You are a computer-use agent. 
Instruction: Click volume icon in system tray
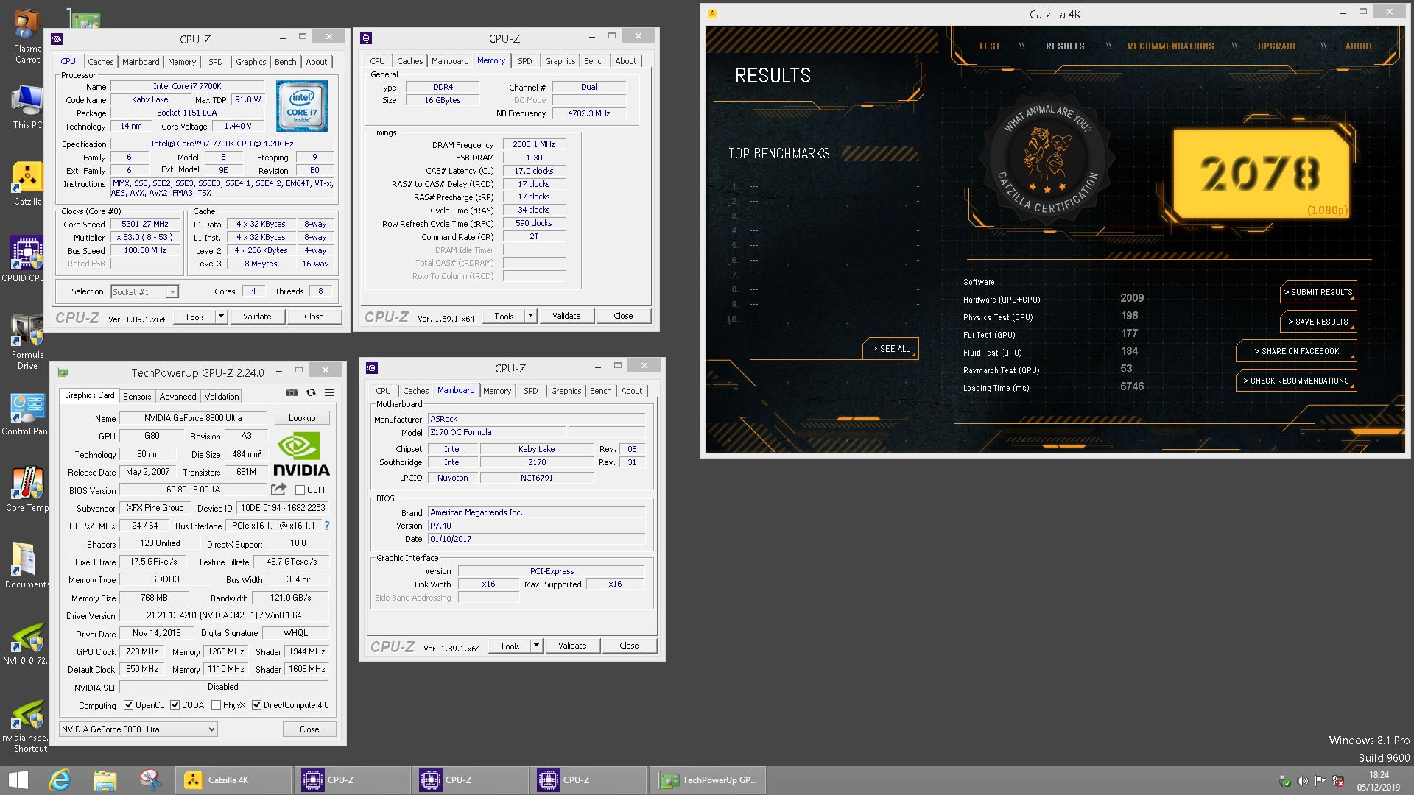click(x=1302, y=781)
